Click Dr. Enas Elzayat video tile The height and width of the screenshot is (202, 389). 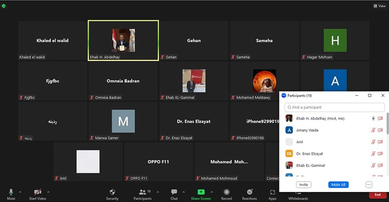click(x=194, y=121)
